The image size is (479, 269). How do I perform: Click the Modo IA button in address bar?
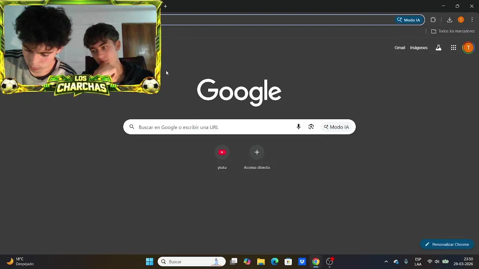[x=409, y=20]
